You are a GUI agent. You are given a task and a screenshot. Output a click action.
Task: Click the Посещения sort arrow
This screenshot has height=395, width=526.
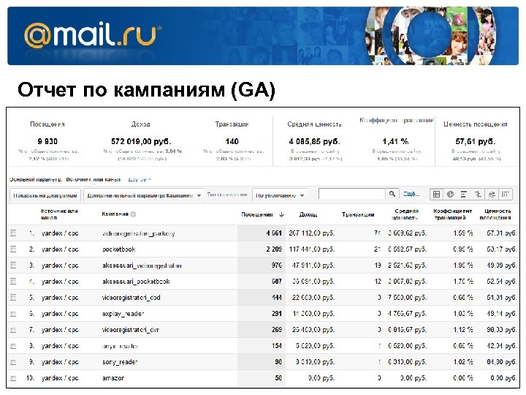(281, 214)
